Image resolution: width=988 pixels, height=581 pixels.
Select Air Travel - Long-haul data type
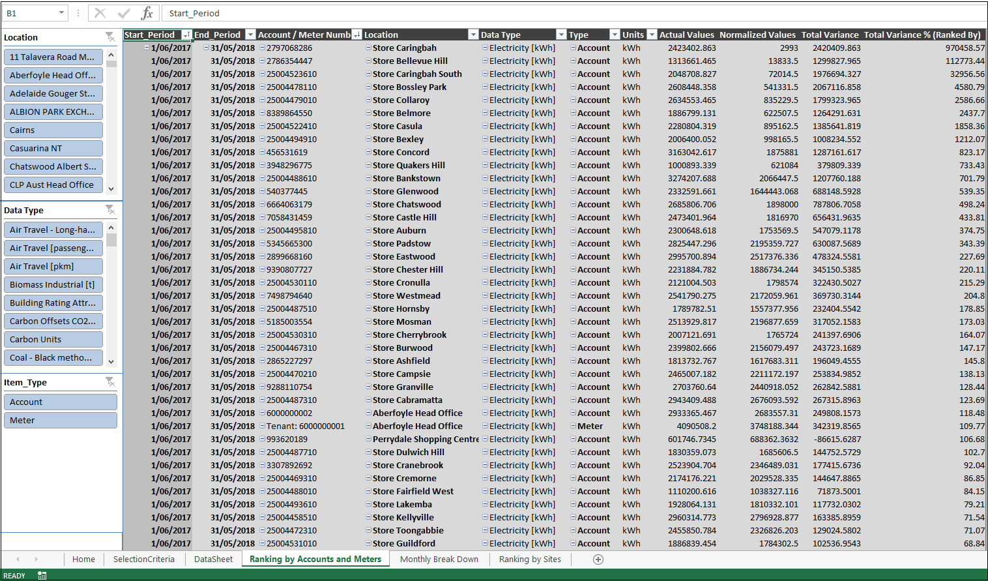53,230
